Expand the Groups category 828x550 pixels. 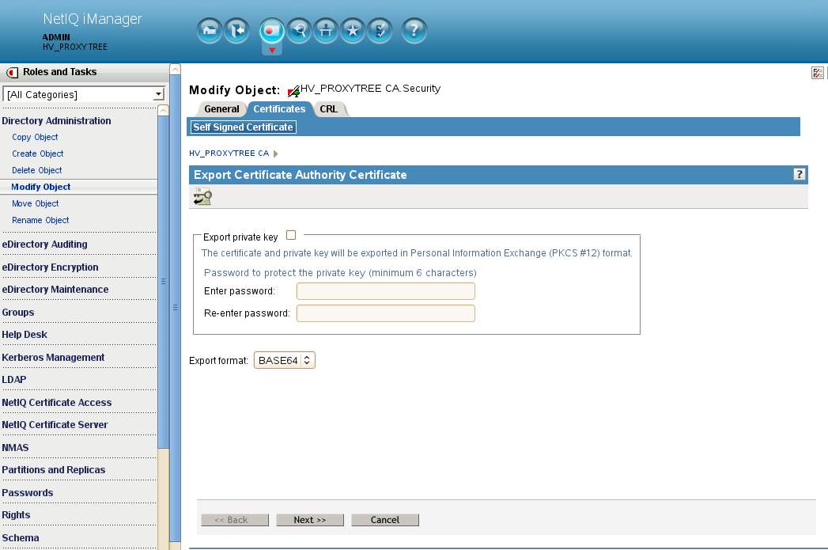coord(18,313)
